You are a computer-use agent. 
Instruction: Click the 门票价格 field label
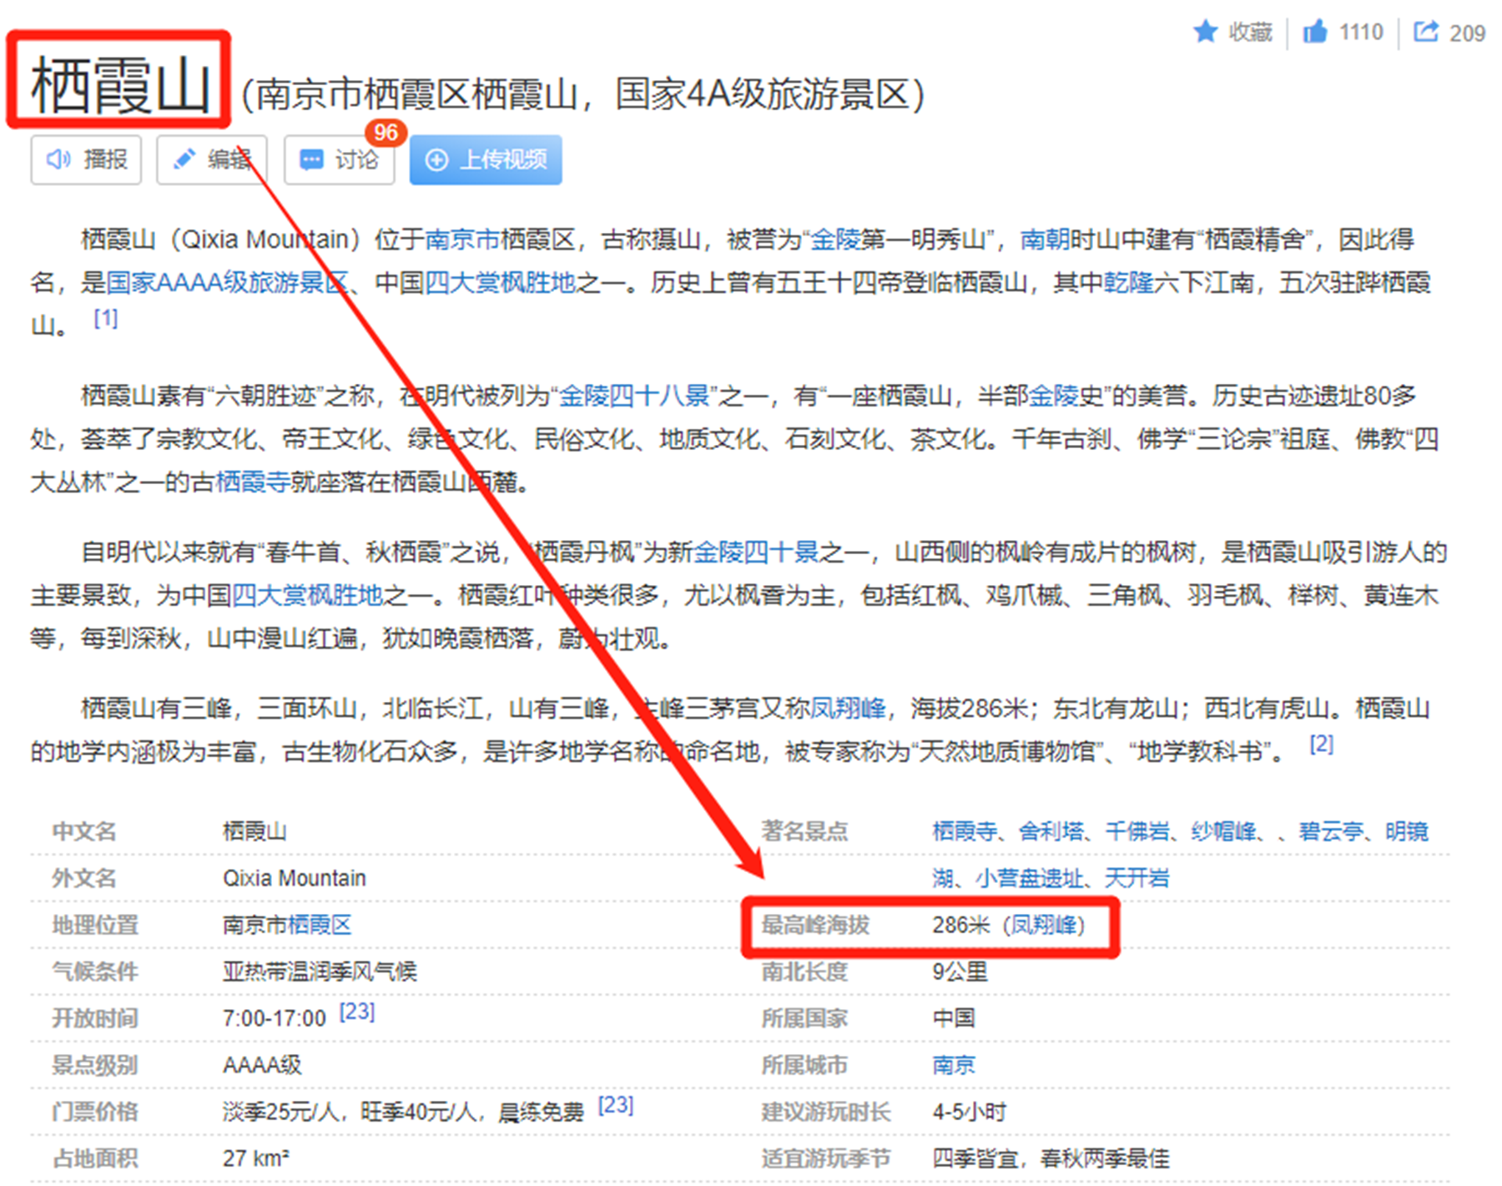[x=95, y=1112]
